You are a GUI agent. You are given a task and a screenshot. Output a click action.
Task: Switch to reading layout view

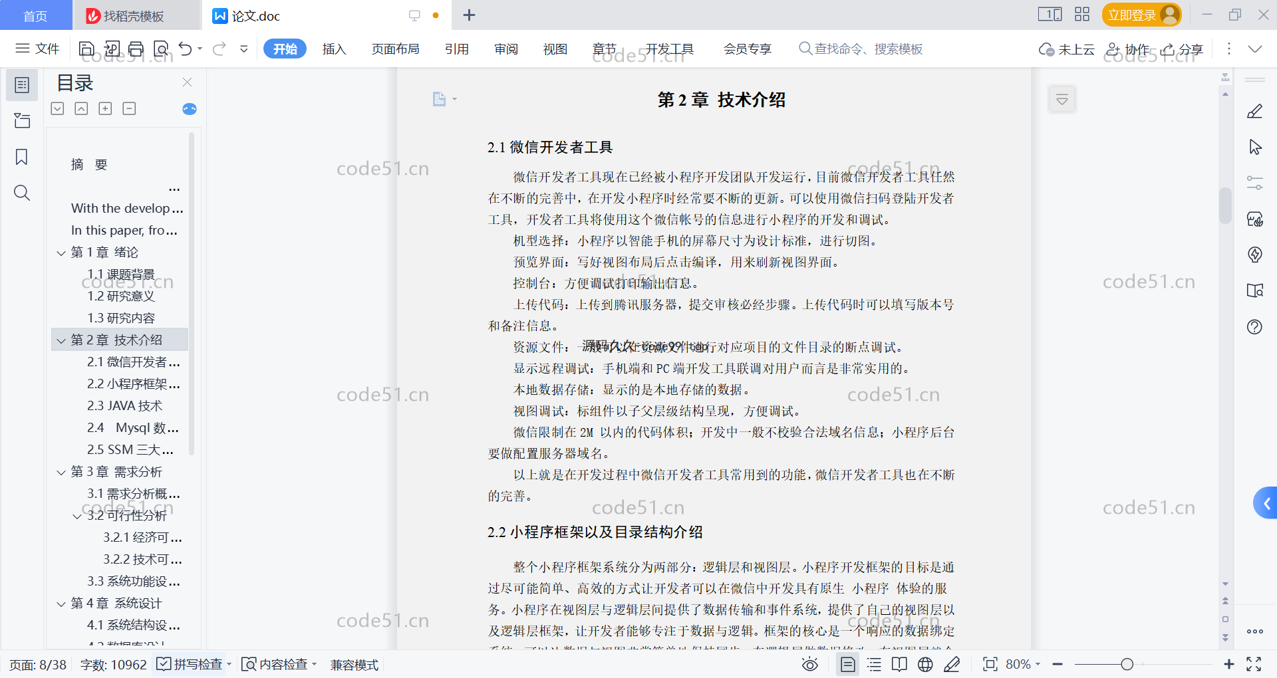(x=899, y=665)
